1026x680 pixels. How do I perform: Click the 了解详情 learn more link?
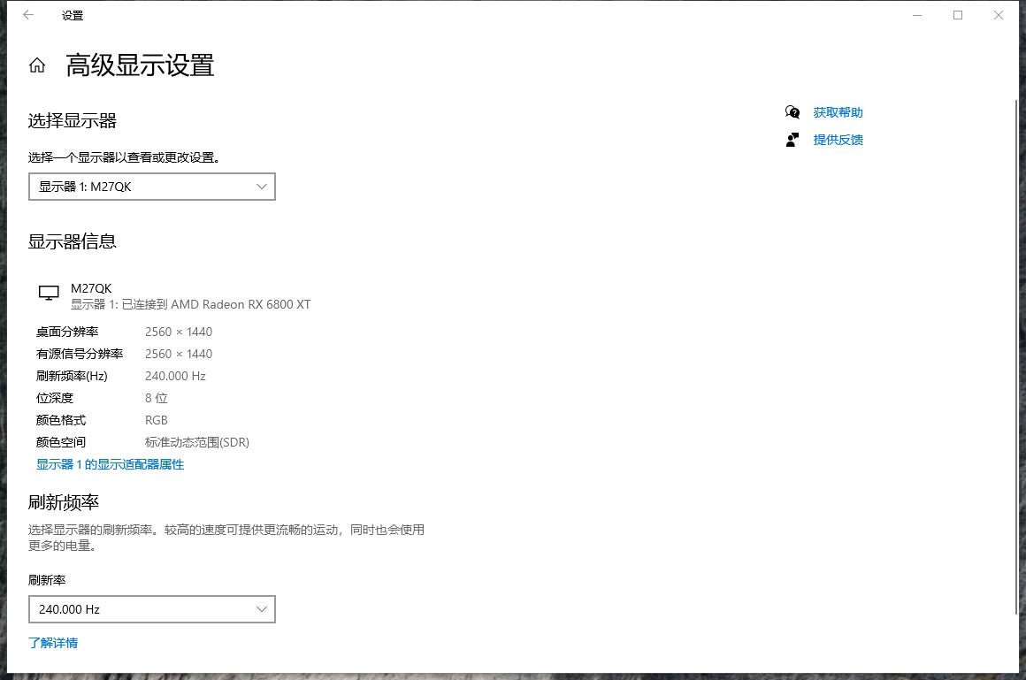tap(53, 643)
